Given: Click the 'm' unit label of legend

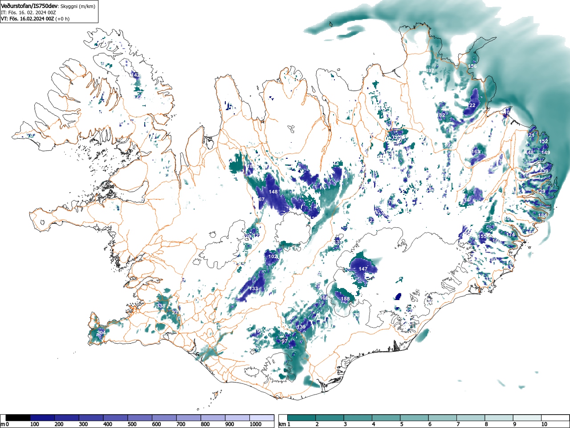Looking at the screenshot, I should click(x=3, y=424).
